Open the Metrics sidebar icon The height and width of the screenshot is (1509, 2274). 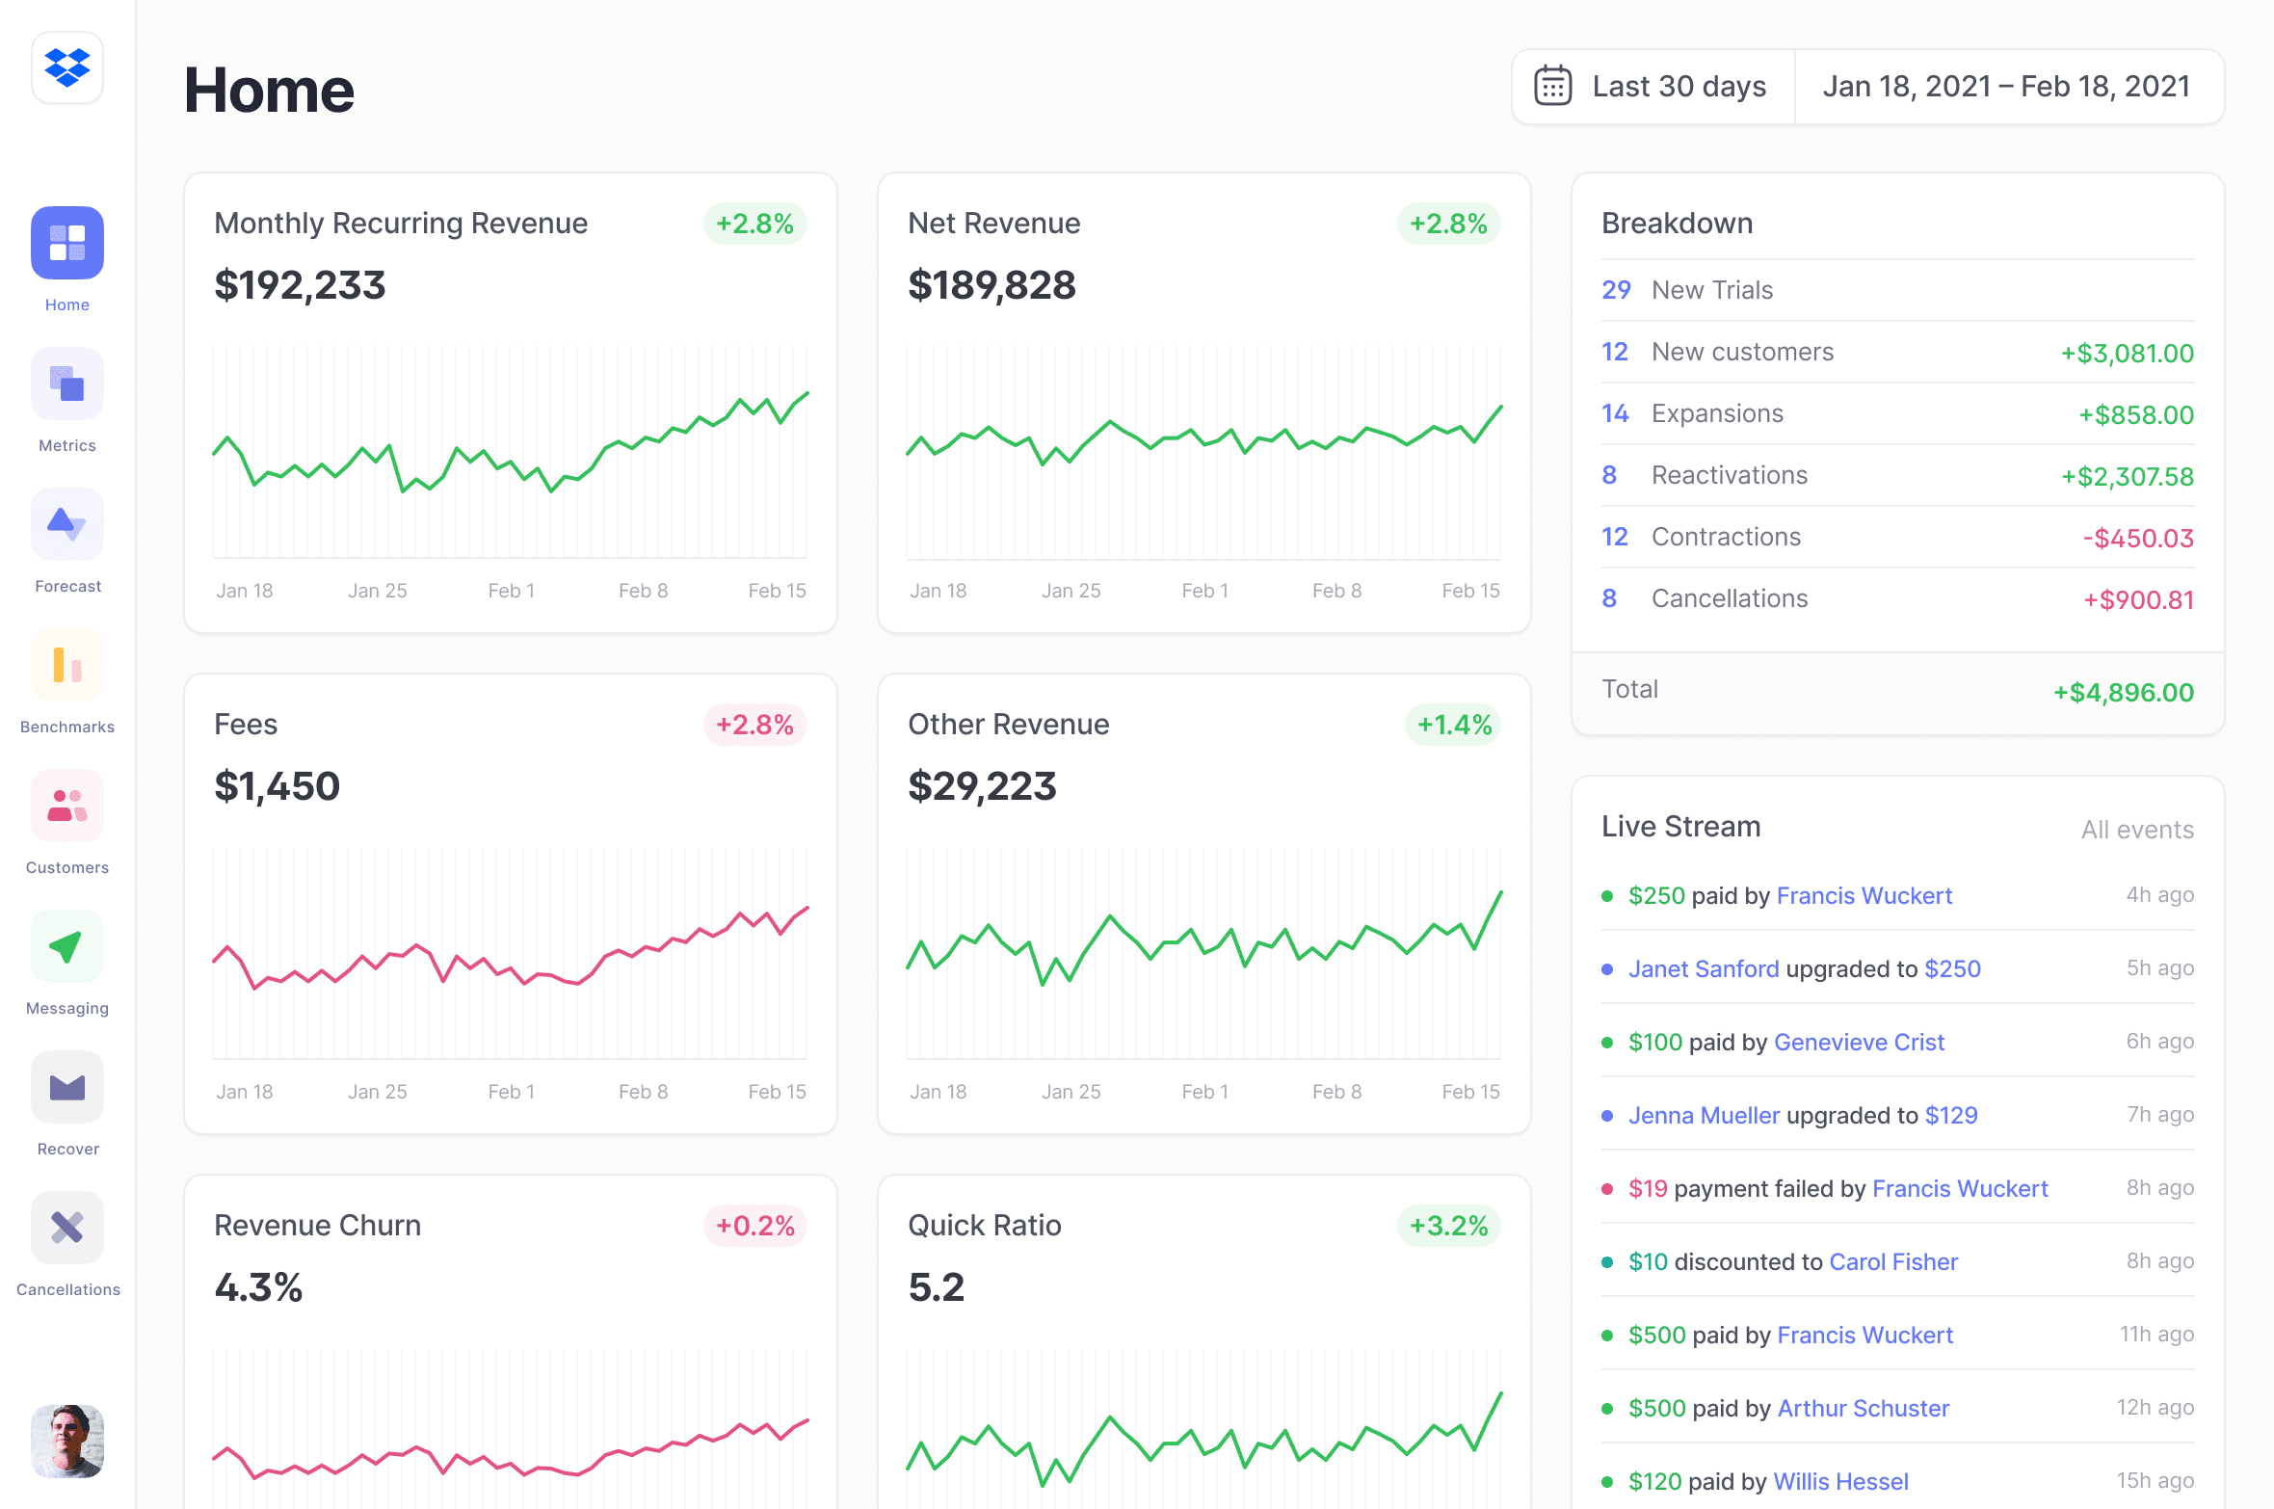67,384
